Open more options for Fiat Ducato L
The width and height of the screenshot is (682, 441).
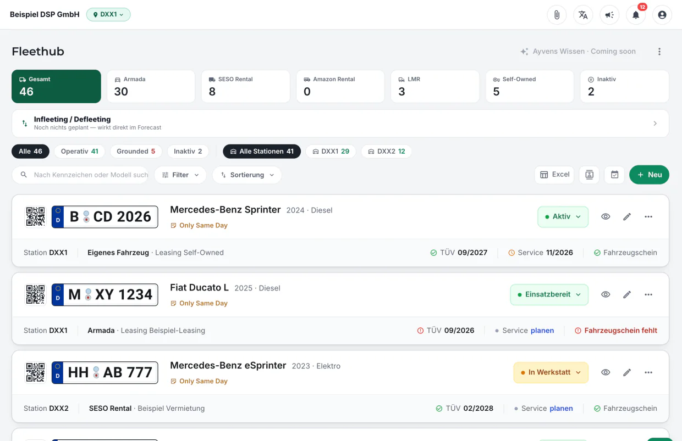pos(648,294)
